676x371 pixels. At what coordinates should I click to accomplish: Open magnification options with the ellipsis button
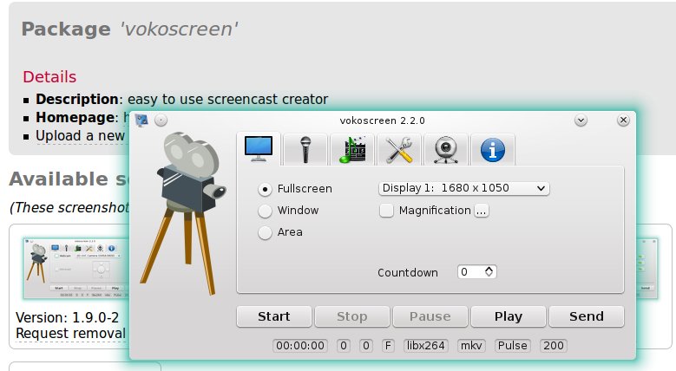click(x=482, y=211)
